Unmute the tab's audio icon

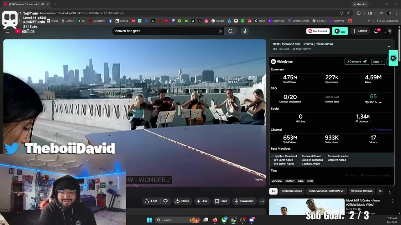[x=42, y=4]
